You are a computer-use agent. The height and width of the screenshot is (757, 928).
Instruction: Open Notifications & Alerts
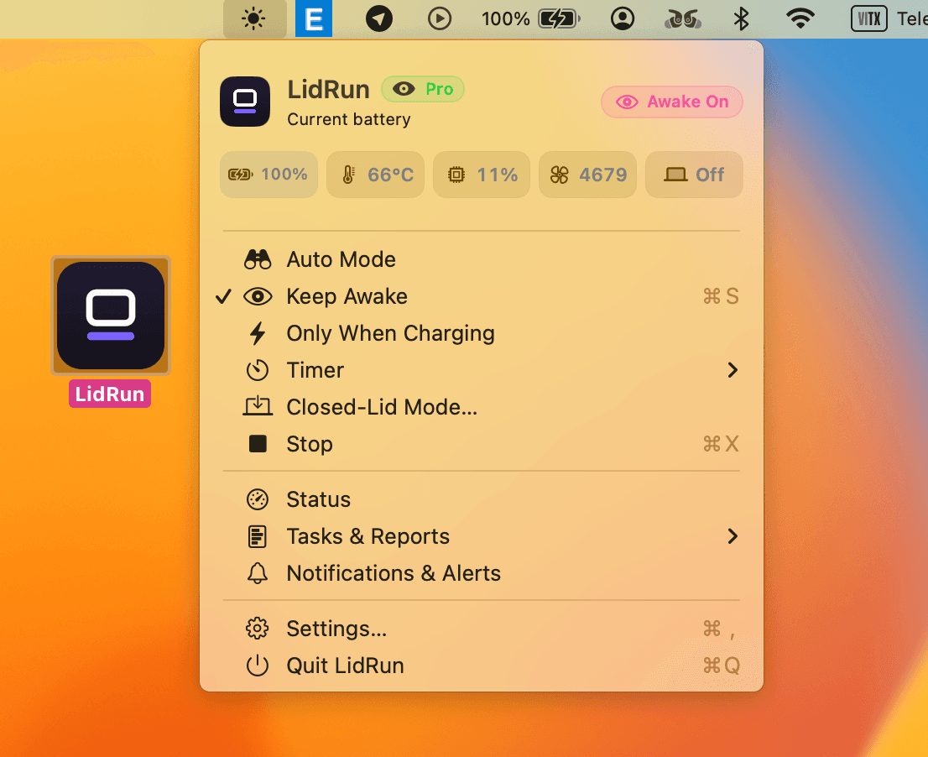tap(481, 573)
